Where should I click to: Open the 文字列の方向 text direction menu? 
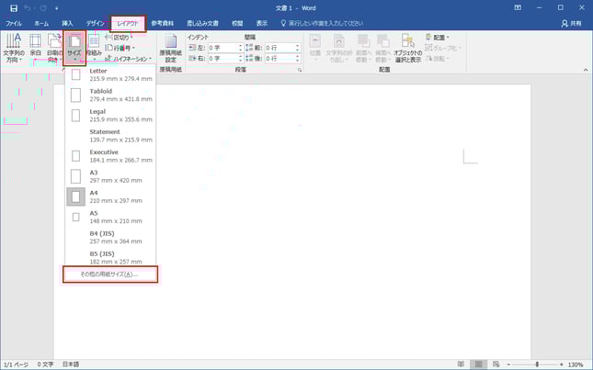click(14, 48)
